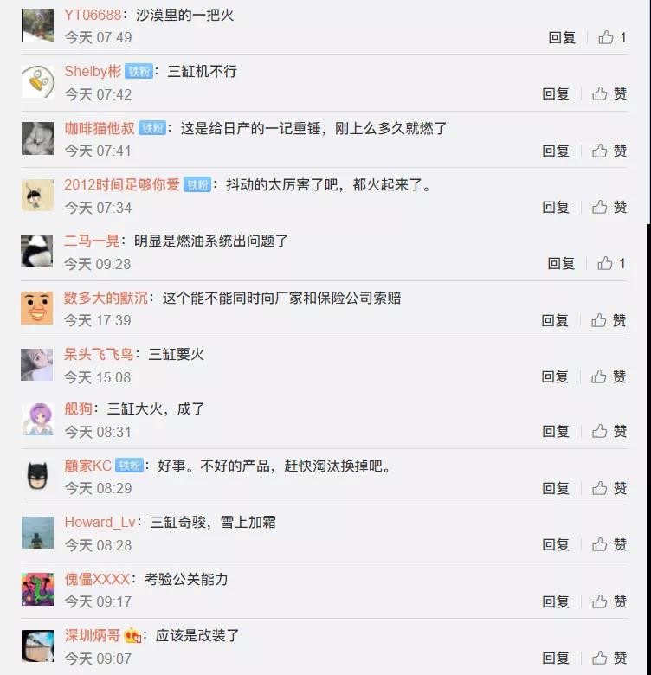The width and height of the screenshot is (651, 675).
Task: Open YT06688's user profile link
Action: pyautogui.click(x=93, y=15)
